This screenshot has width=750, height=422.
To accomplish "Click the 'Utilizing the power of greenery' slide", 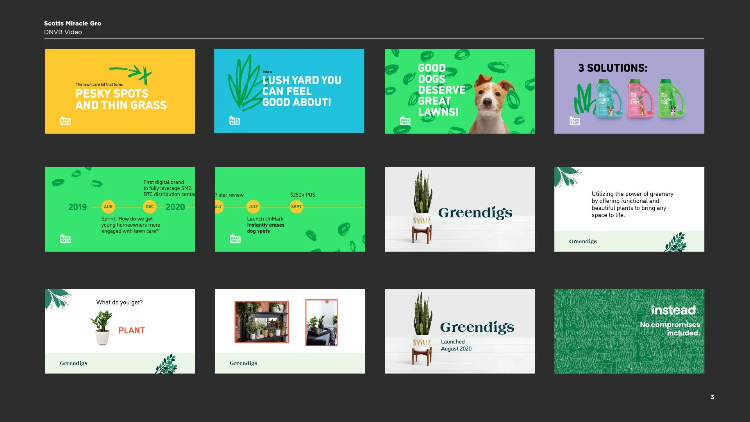I will (x=629, y=209).
